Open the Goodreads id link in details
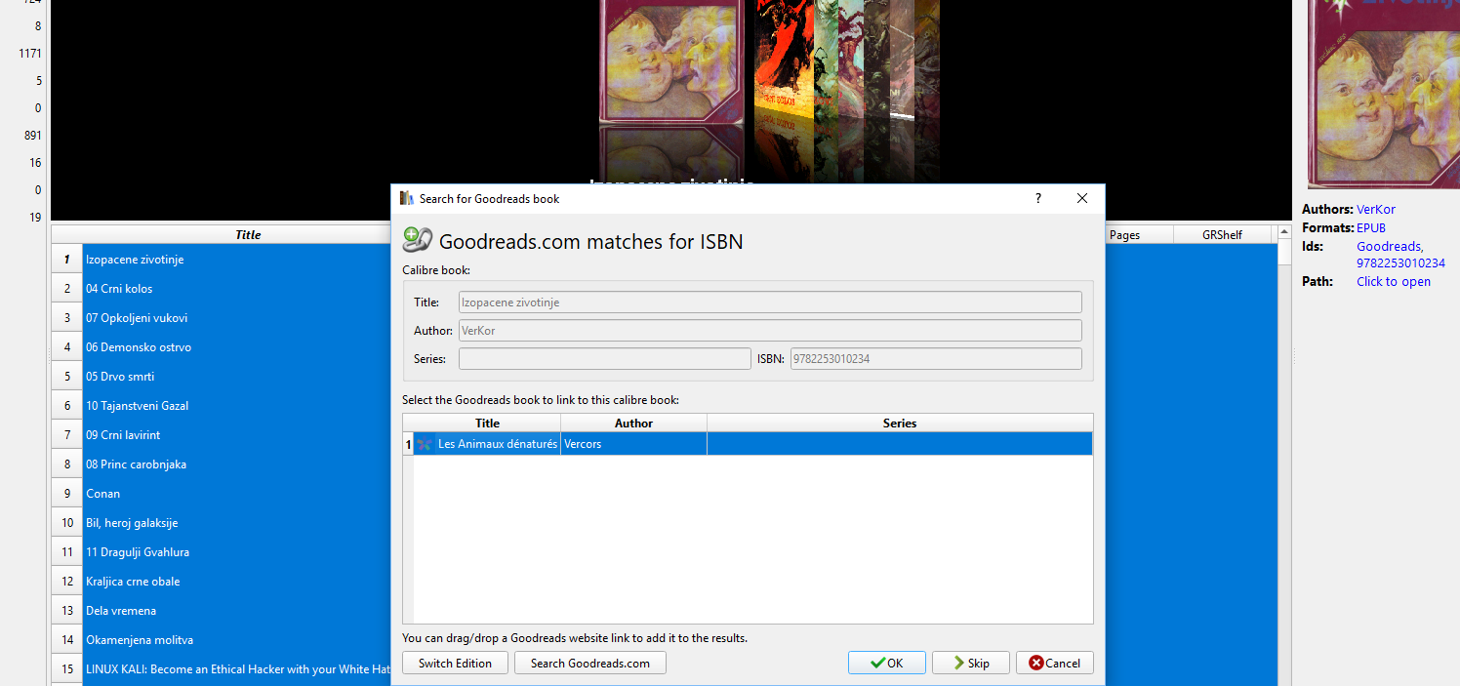Viewport: 1460px width, 686px height. point(1390,247)
